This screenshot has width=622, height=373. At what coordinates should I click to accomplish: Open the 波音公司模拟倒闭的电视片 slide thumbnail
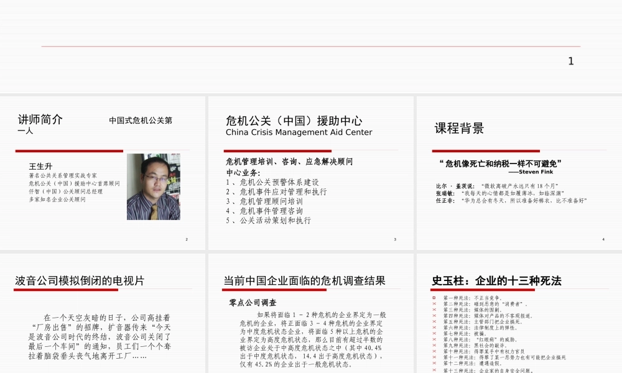tap(103, 313)
